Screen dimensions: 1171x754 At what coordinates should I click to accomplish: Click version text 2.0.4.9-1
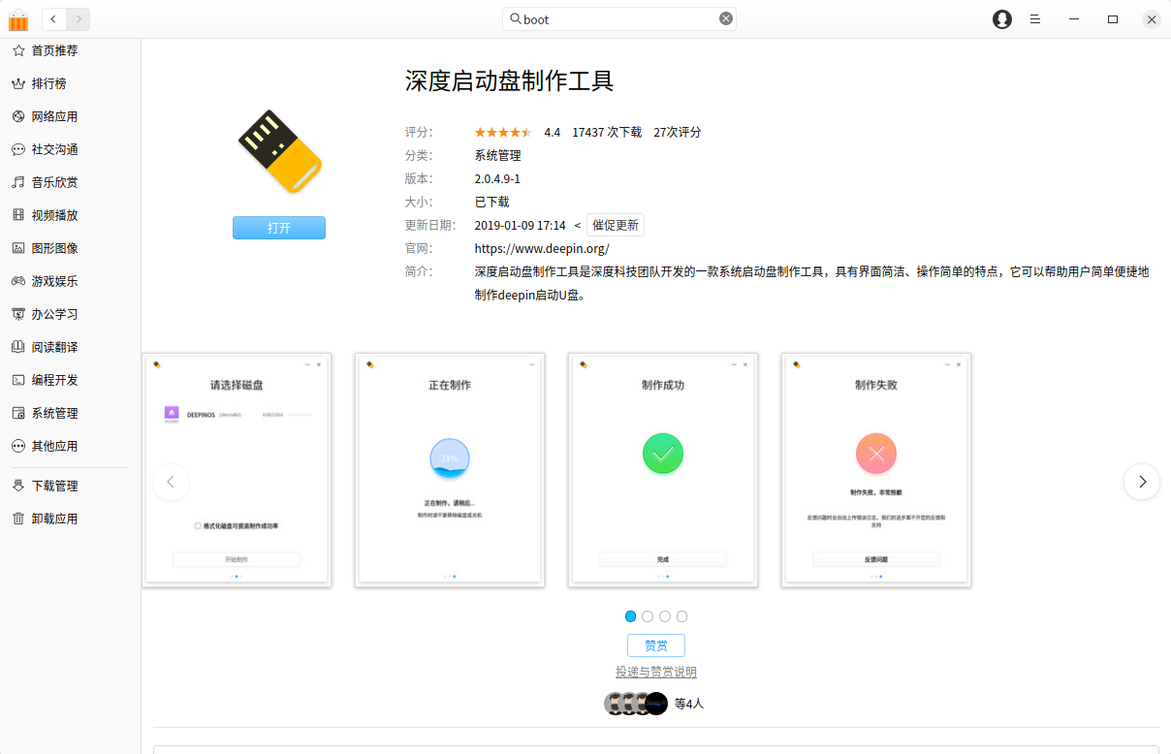pyautogui.click(x=497, y=178)
